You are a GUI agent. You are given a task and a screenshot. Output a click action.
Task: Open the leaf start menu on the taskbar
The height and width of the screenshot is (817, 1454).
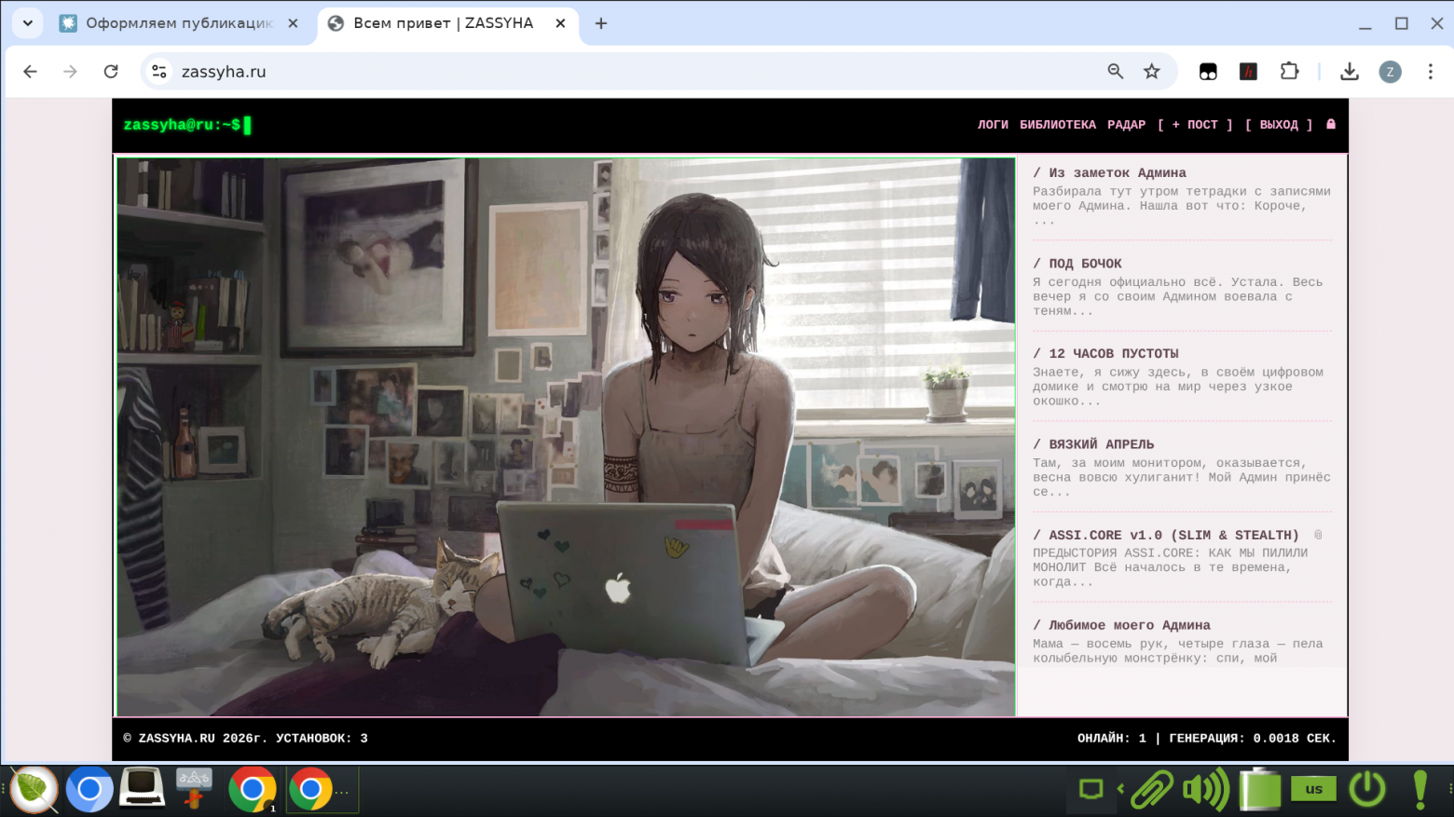[34, 790]
